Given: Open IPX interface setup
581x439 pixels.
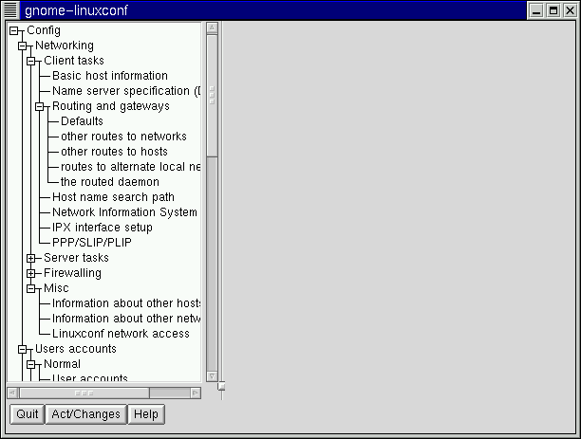Looking at the screenshot, I should 102,228.
